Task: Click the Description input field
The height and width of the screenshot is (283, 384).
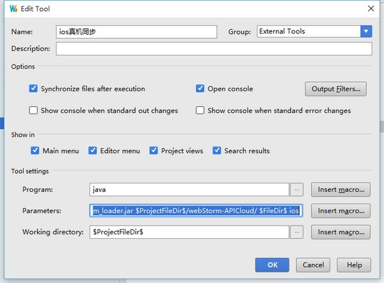Action: (214, 49)
